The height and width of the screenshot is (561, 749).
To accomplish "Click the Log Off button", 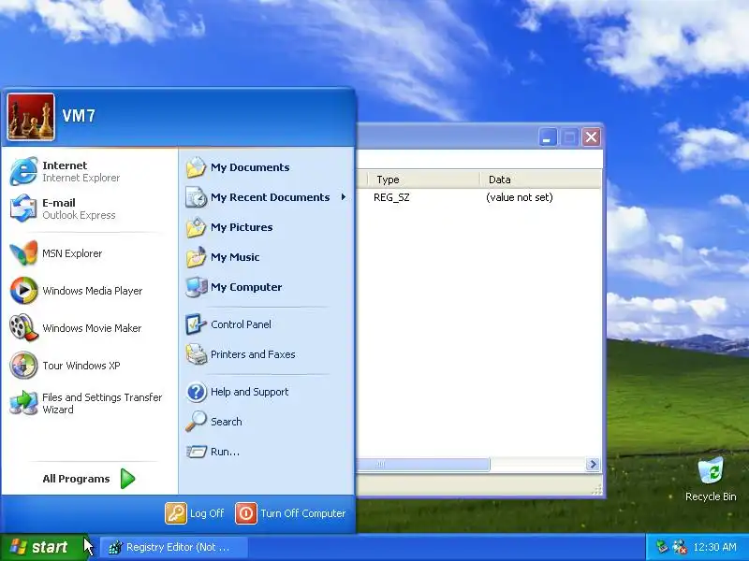I will tap(195, 513).
